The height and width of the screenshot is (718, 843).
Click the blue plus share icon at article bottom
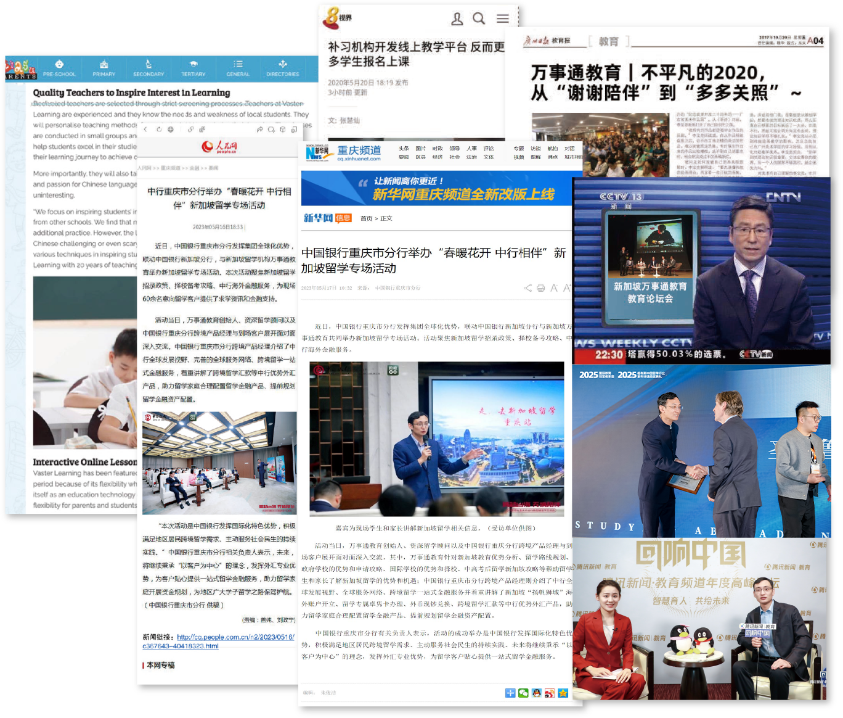(510, 693)
